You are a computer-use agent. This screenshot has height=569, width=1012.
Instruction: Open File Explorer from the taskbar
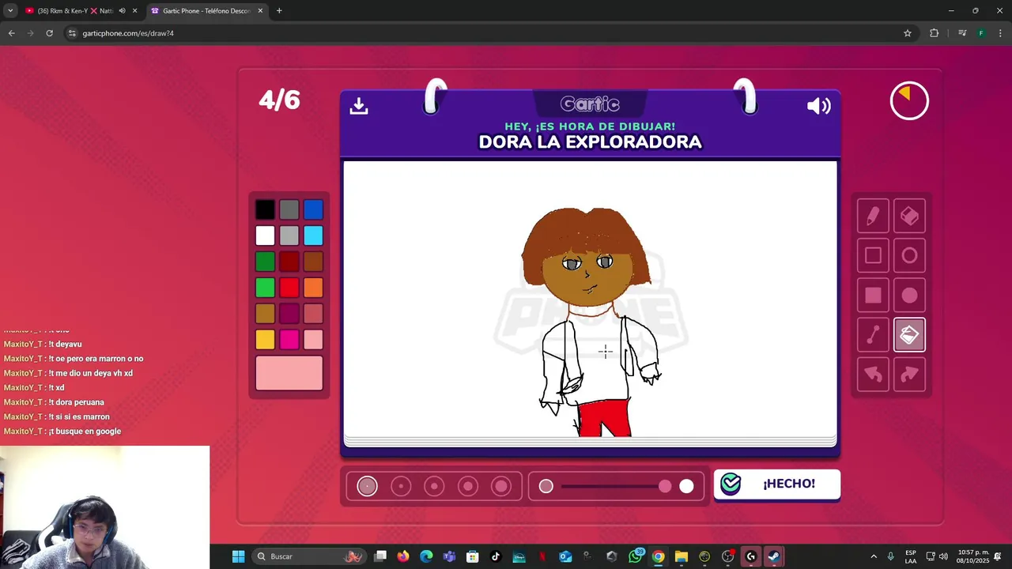(x=682, y=556)
